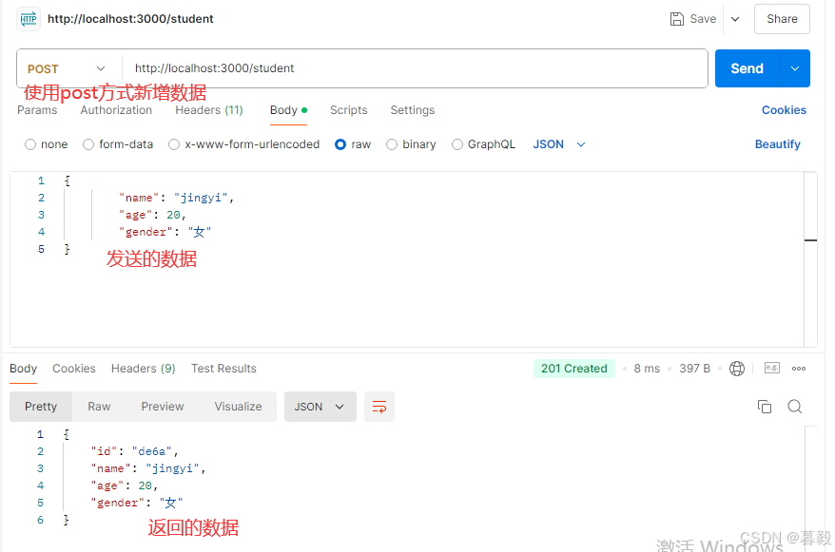Click the 201 Created status badge
The height and width of the screenshot is (552, 835).
click(x=574, y=369)
